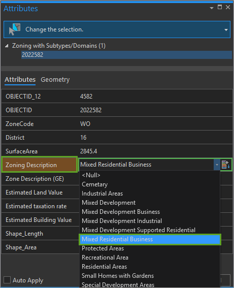This screenshot has width=234, height=288.
Task: Close the Attributes pane
Action: pyautogui.click(x=228, y=7)
